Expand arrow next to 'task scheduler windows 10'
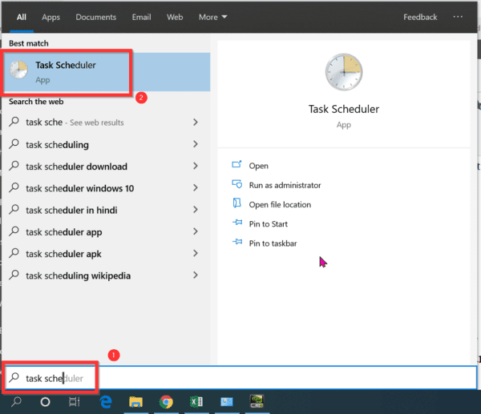 pos(196,188)
